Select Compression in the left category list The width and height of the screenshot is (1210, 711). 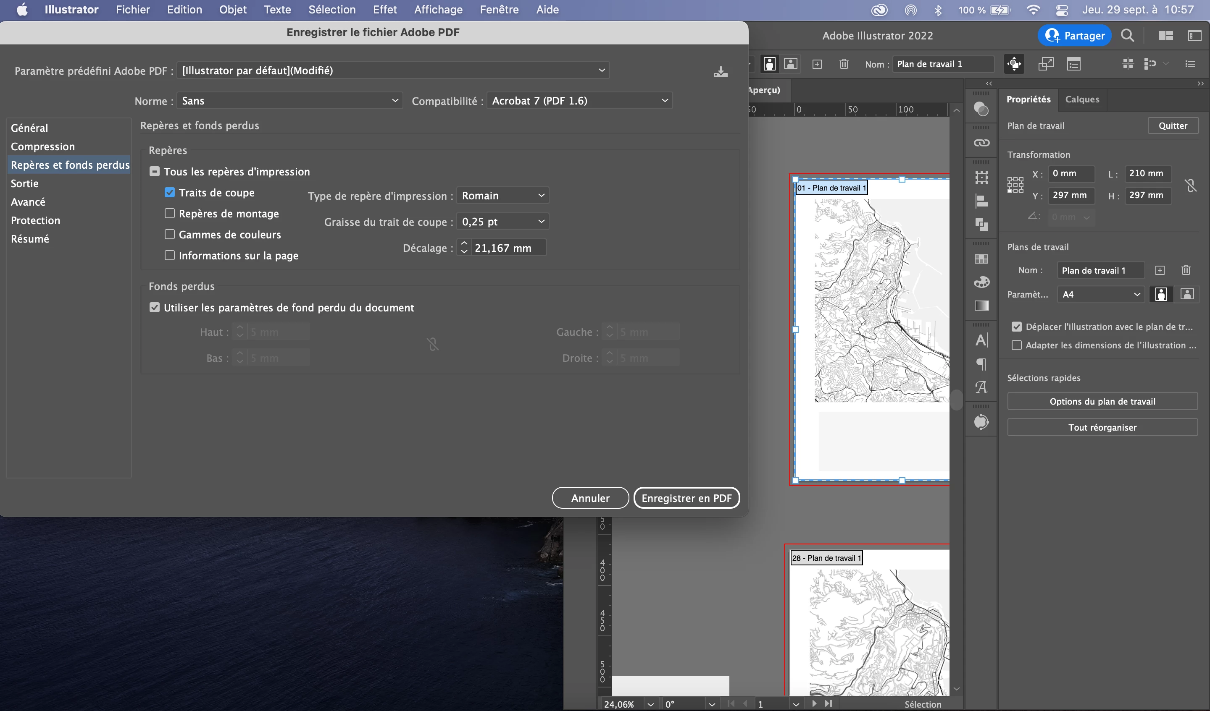(43, 146)
